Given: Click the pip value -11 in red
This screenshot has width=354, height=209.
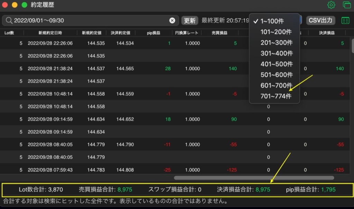Looking at the screenshot, I should tap(167, 144).
